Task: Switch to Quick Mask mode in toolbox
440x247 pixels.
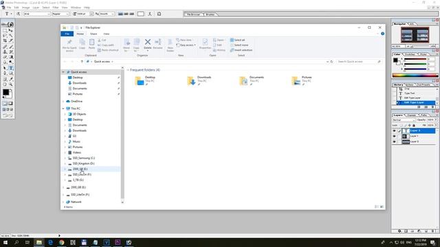Action: tap(11, 104)
